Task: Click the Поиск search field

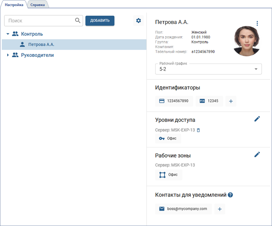Action: click(x=39, y=21)
